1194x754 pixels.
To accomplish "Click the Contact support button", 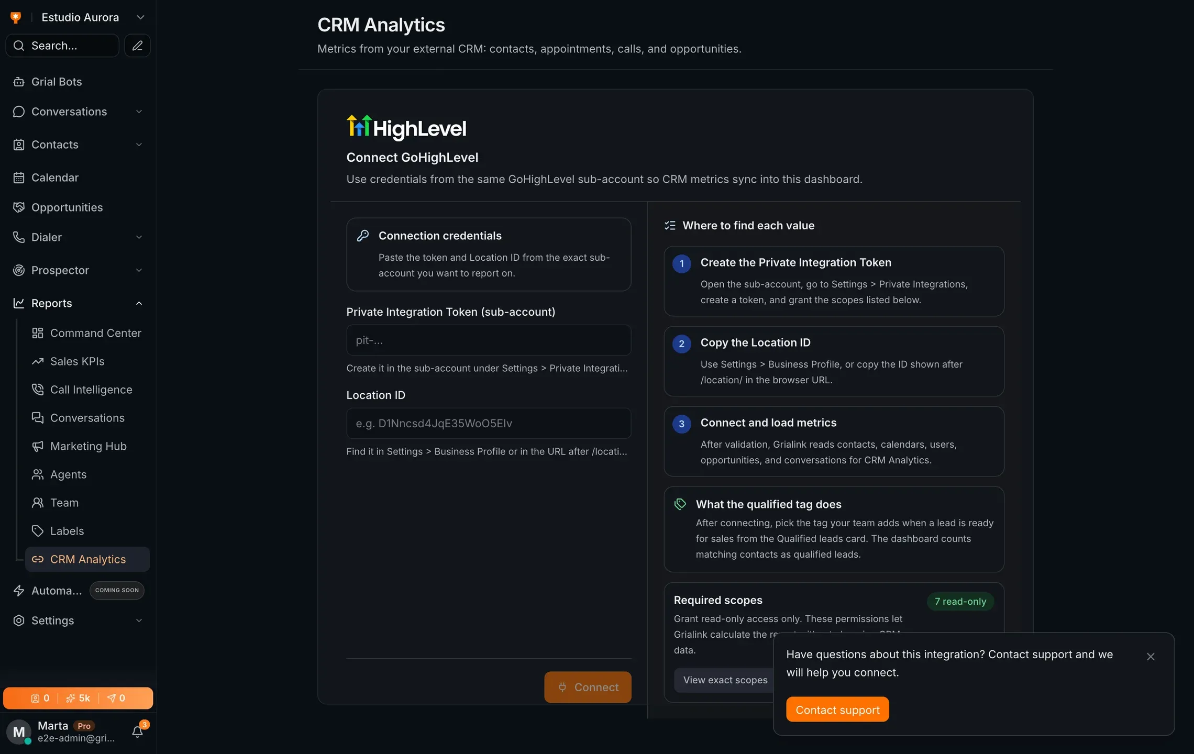I will (837, 709).
